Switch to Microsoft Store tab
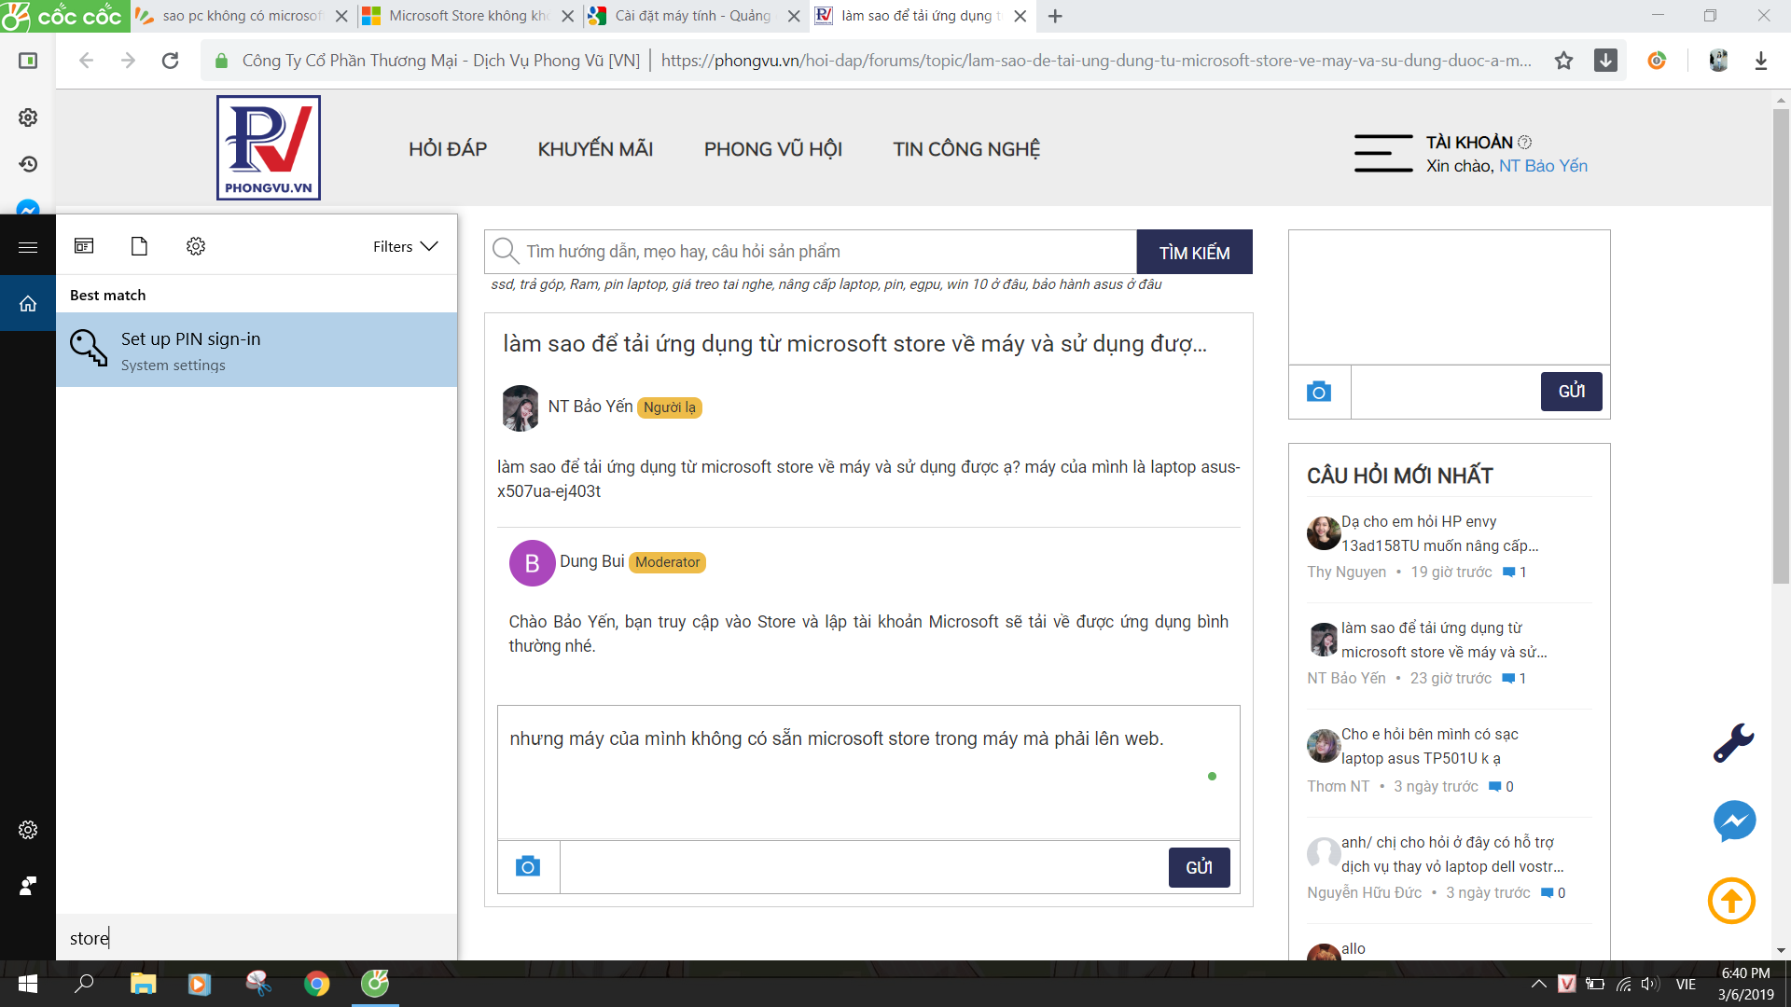 (x=468, y=16)
